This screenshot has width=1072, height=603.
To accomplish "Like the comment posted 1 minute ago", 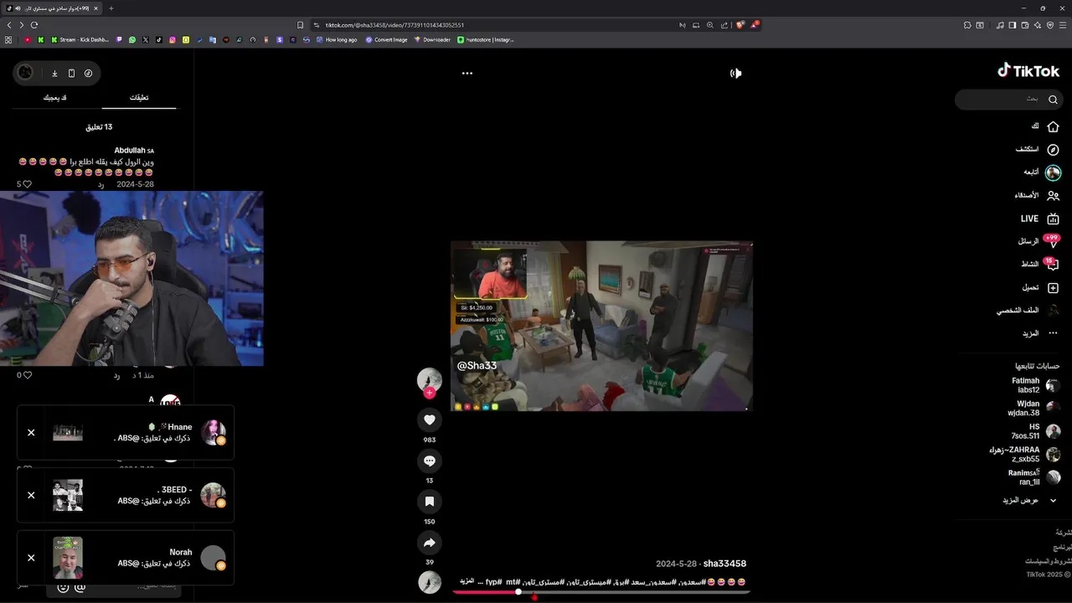I will tap(27, 375).
